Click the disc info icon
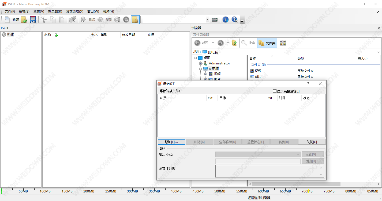Viewport: 382px width, 201px height. [117, 19]
